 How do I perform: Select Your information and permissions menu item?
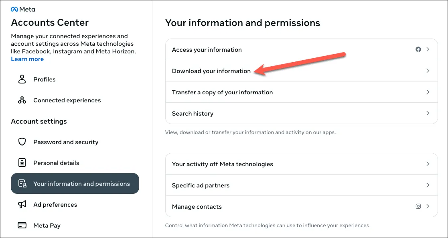[x=75, y=184]
